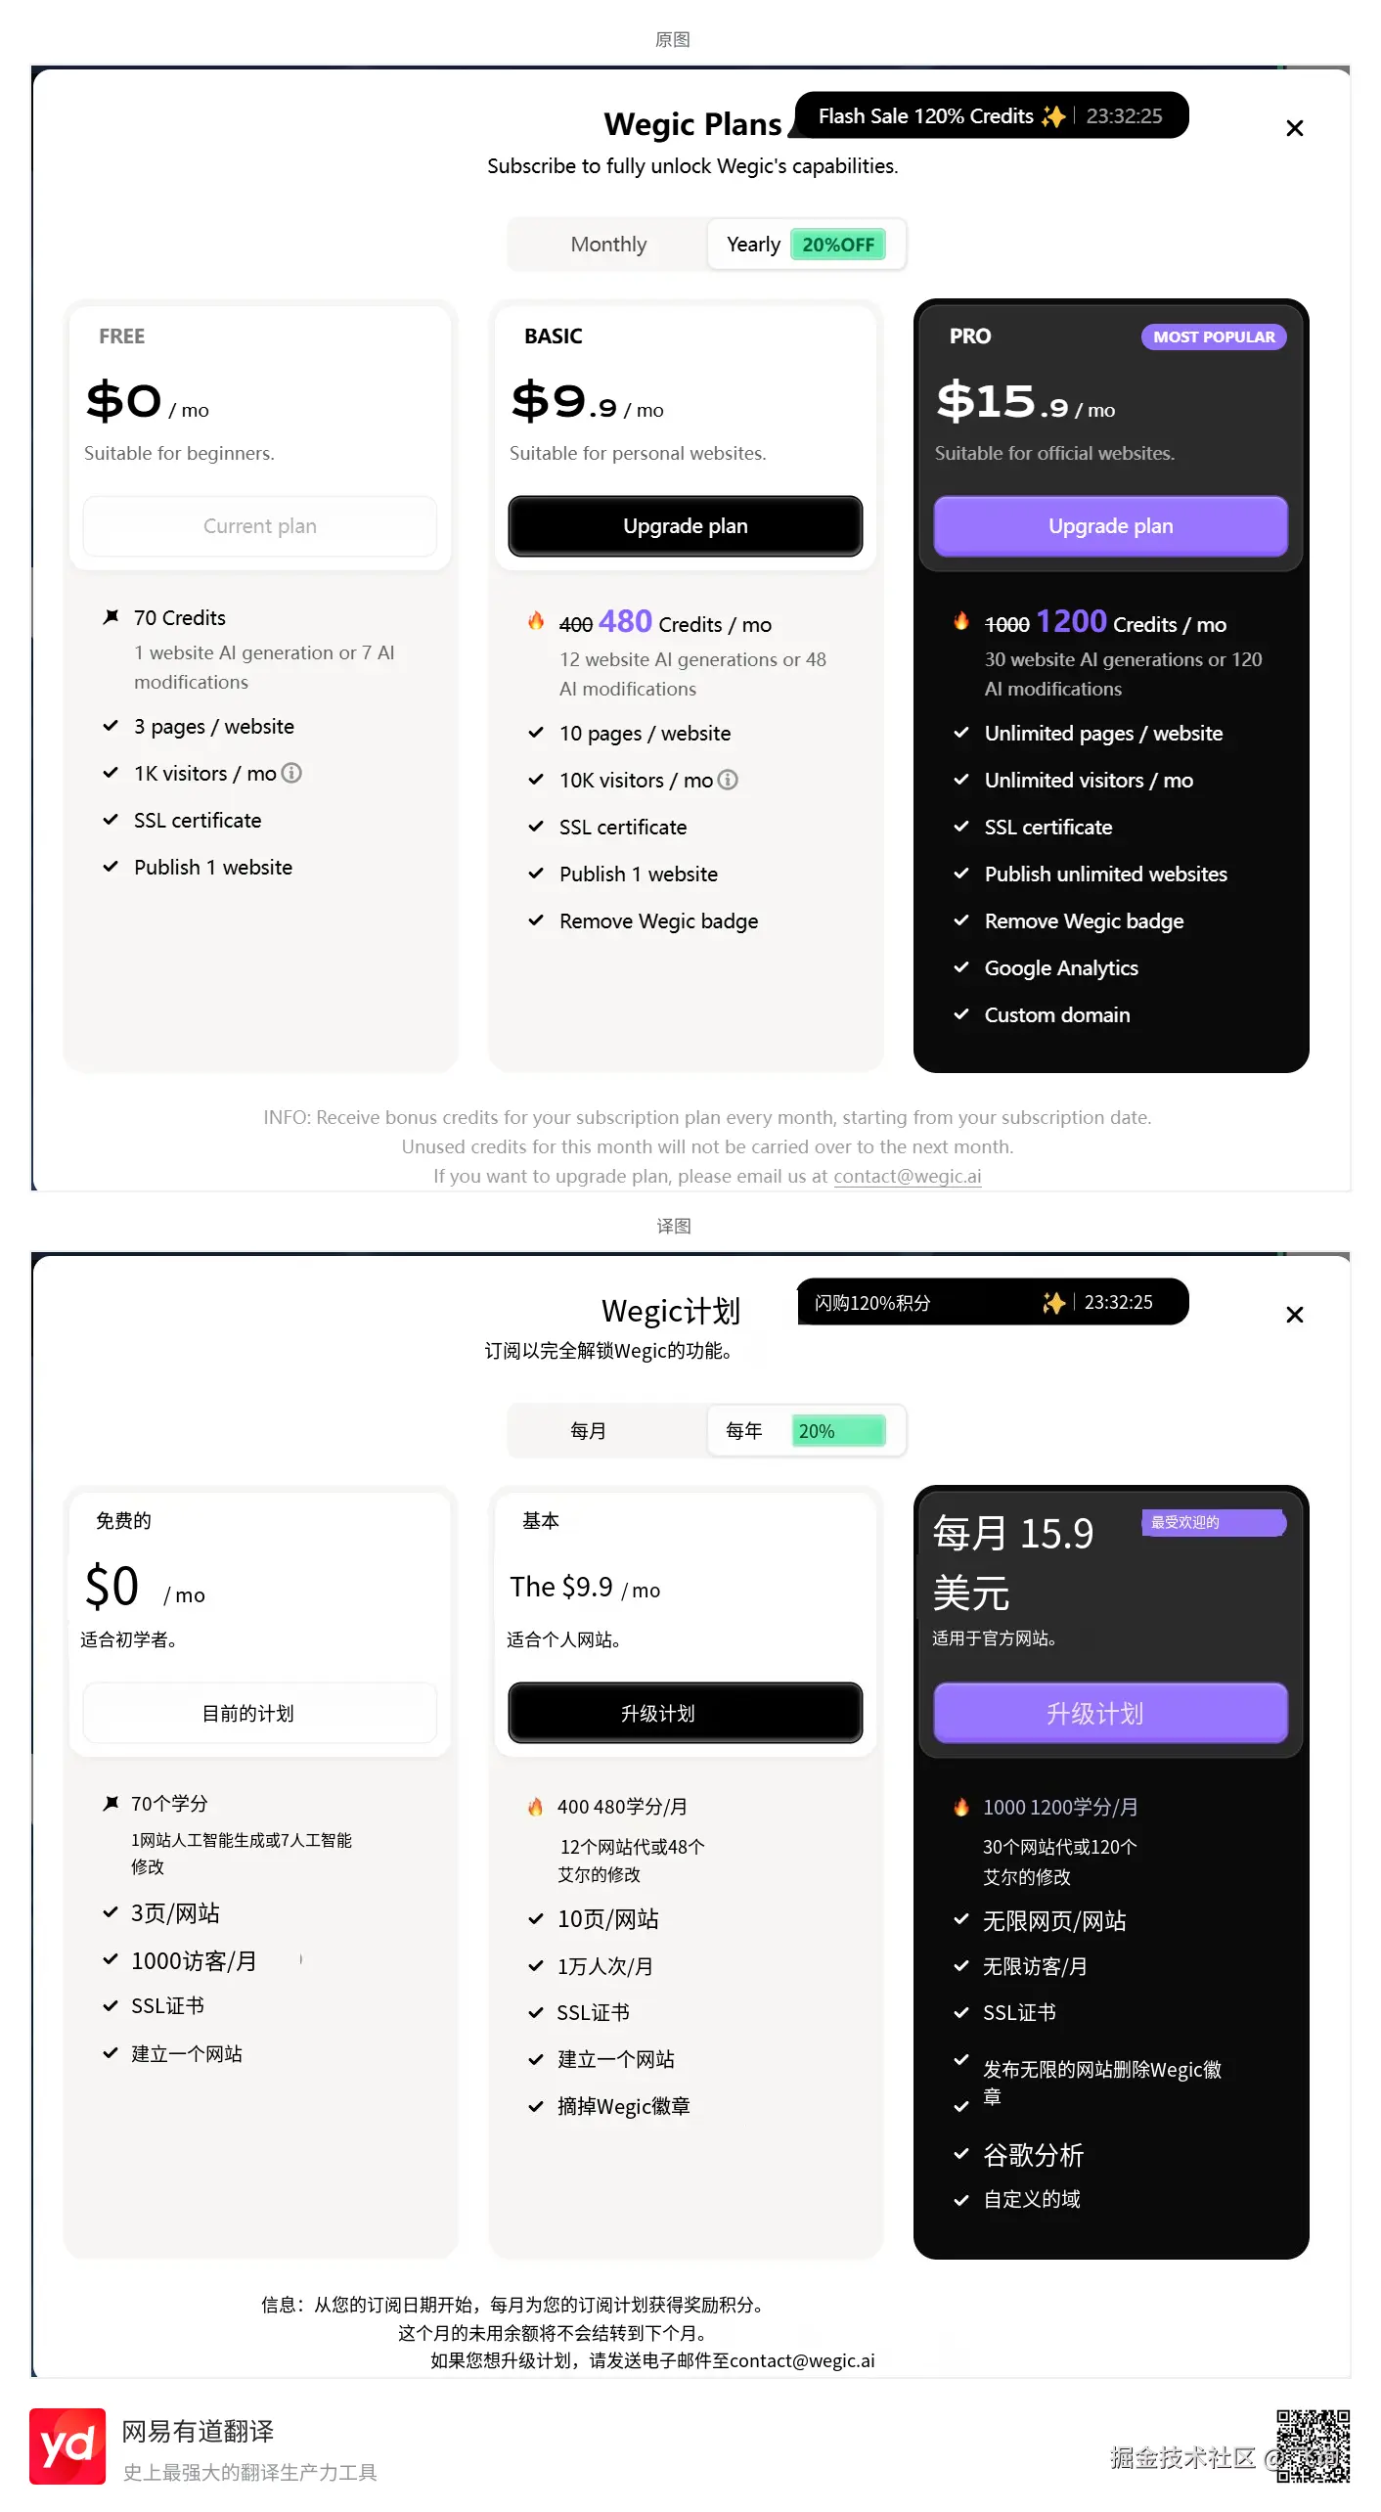
Task: Select the 每月 billing tab
Action: pyautogui.click(x=608, y=1431)
